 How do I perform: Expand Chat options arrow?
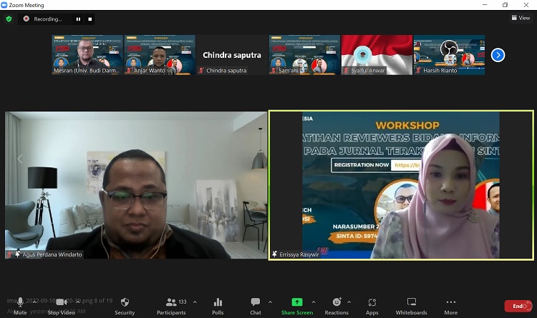click(x=270, y=302)
